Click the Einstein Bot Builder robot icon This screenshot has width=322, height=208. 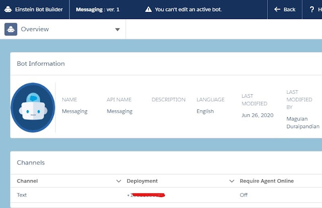coord(8,10)
